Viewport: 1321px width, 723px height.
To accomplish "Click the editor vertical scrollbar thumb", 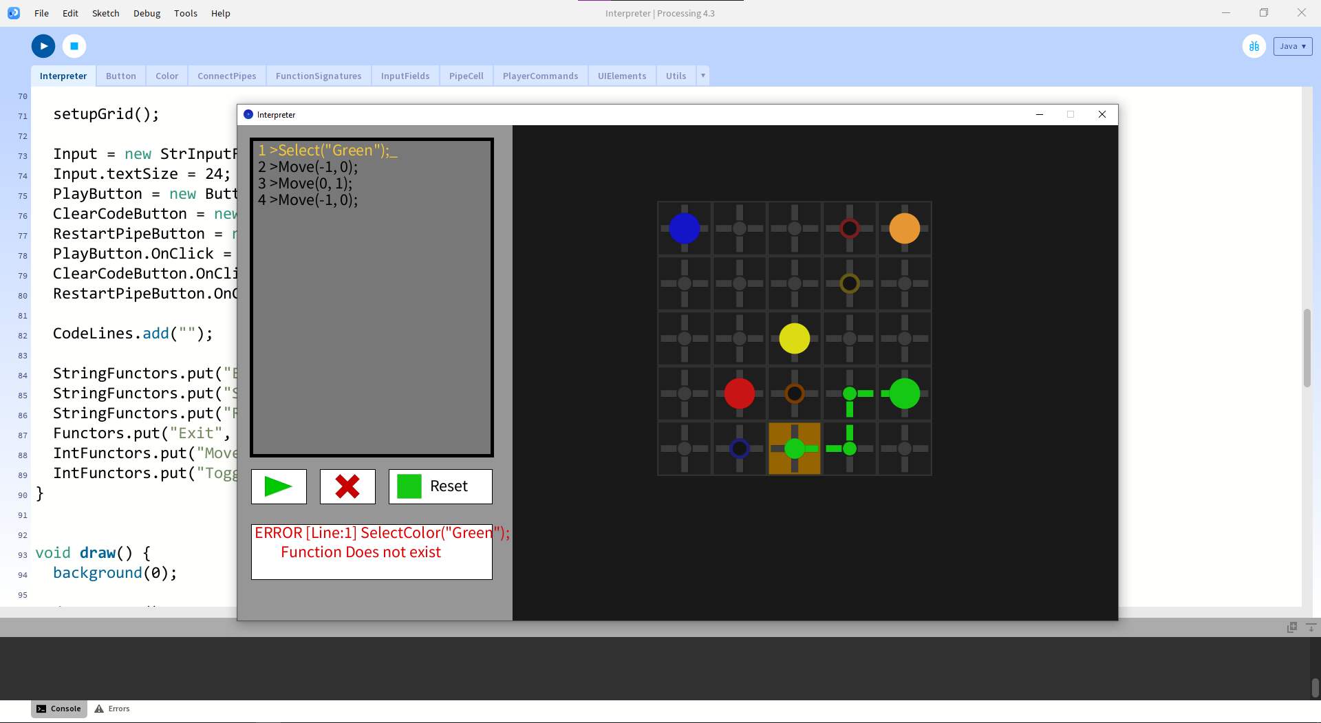I will [1307, 347].
